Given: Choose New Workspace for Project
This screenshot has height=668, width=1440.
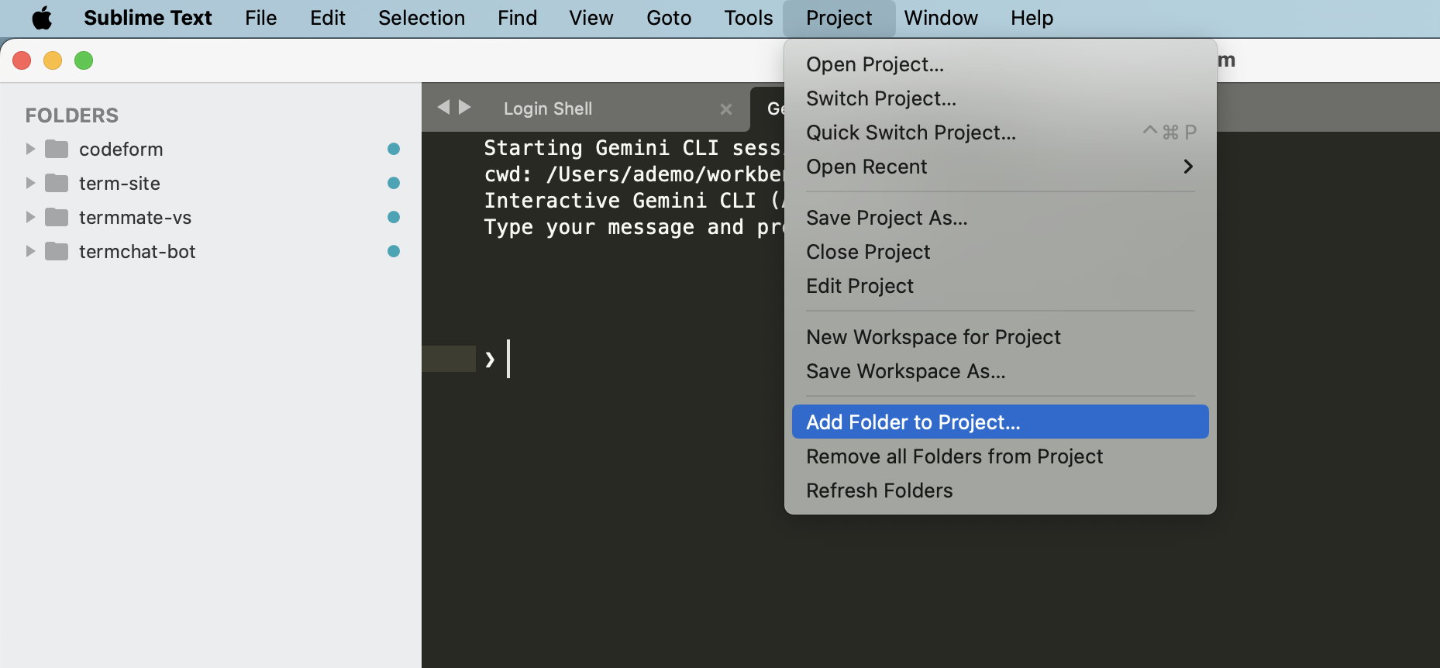Looking at the screenshot, I should 1000,337.
